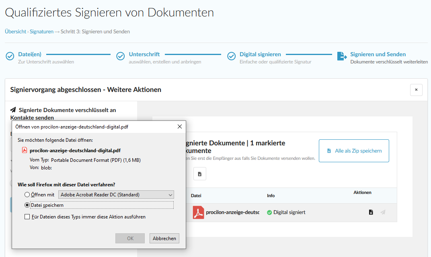
Task: Click the green Digital signiert check icon
Action: (269, 212)
